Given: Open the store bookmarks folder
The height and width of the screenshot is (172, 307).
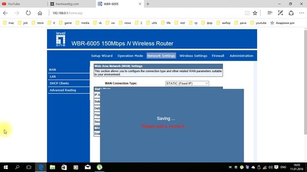Looking at the screenshot, I should point(37,23).
